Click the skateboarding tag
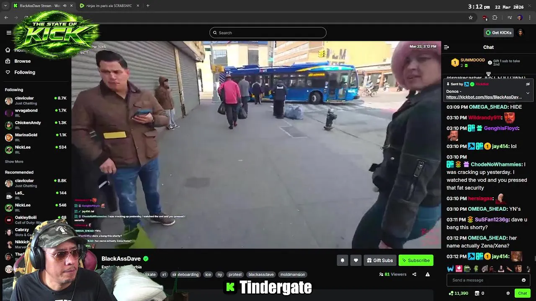This screenshot has width=536, height=301. point(186,275)
